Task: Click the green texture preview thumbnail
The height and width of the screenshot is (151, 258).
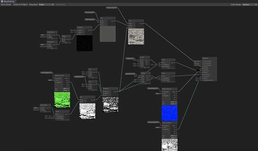Action: [x=62, y=100]
